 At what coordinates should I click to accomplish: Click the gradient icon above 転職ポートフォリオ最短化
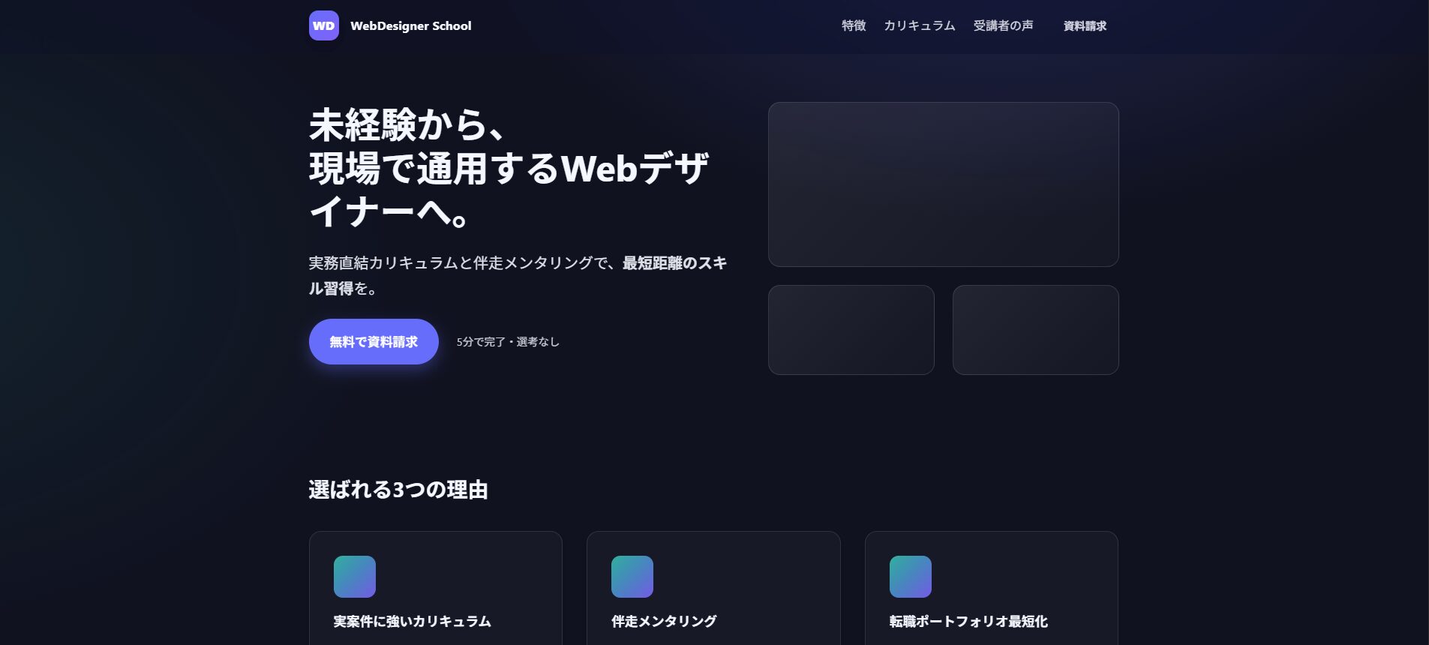tap(911, 577)
